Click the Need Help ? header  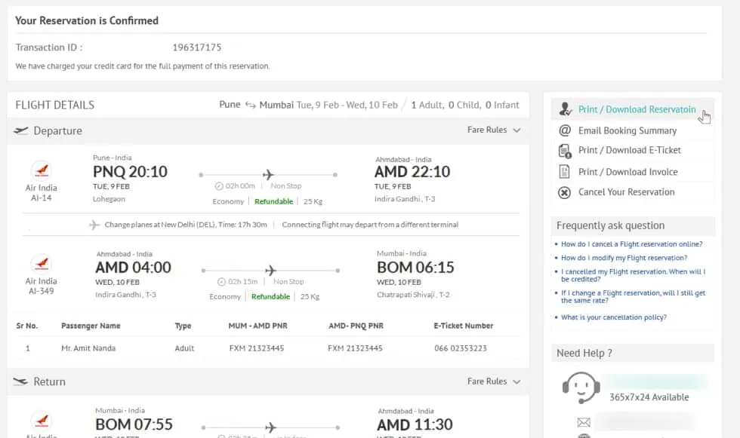pos(633,354)
